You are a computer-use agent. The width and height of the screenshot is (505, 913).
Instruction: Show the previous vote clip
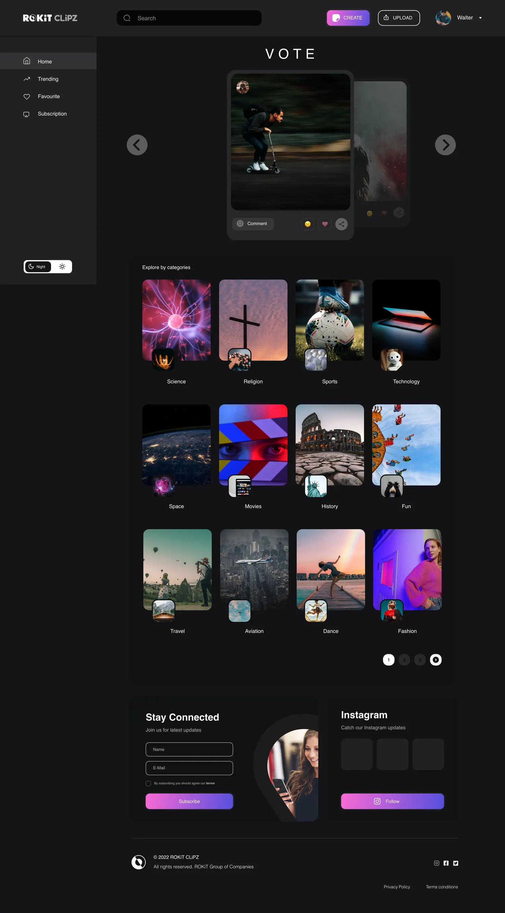pos(137,145)
